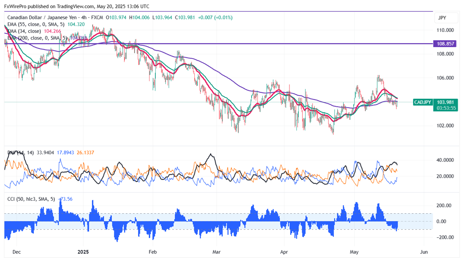463x258 pixels.
Task: Click the May label on time axis
Action: pyautogui.click(x=354, y=252)
